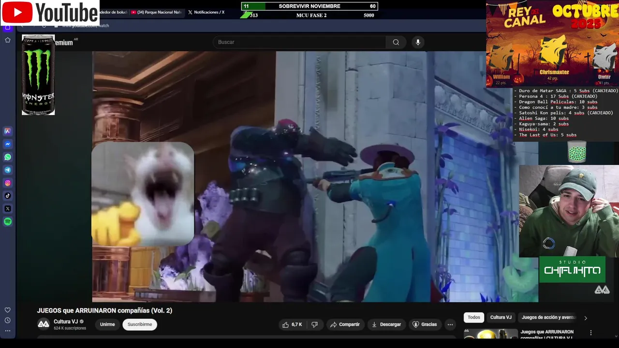Screen dimensions: 619x348
Task: Click the 624 K suscriptores text
Action: 70,328
